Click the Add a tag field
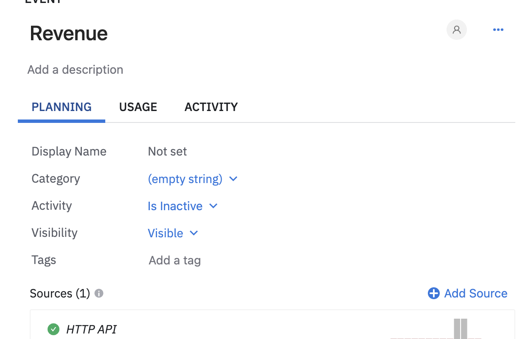Viewport: 517px width, 339px height. click(x=174, y=260)
